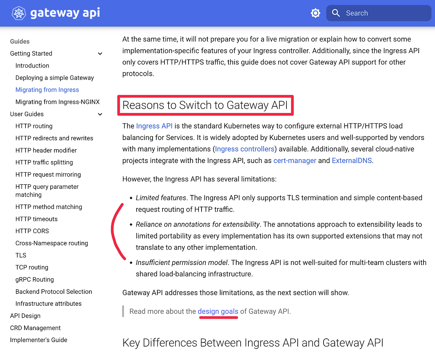Viewport: 435px width, 354px height.
Task: Open HTTP CORS guide
Action: [32, 231]
